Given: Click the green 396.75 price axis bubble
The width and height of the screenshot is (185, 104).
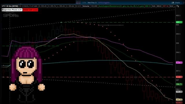Looking at the screenshot, I should (179, 84).
